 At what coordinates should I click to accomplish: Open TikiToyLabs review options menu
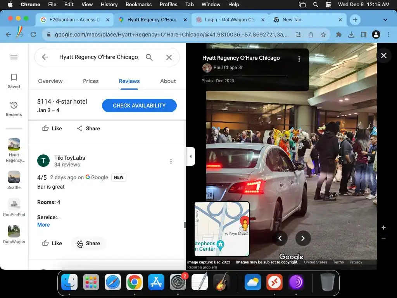pos(171,161)
